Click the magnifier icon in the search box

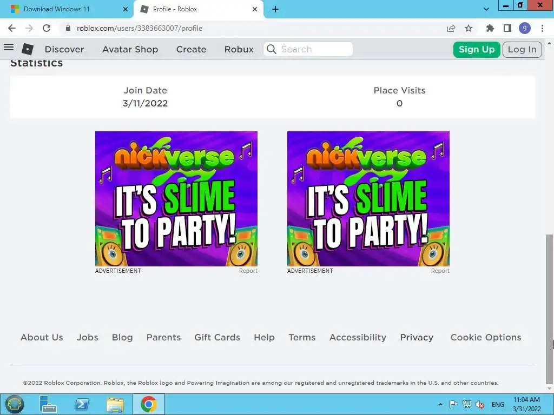coord(272,49)
